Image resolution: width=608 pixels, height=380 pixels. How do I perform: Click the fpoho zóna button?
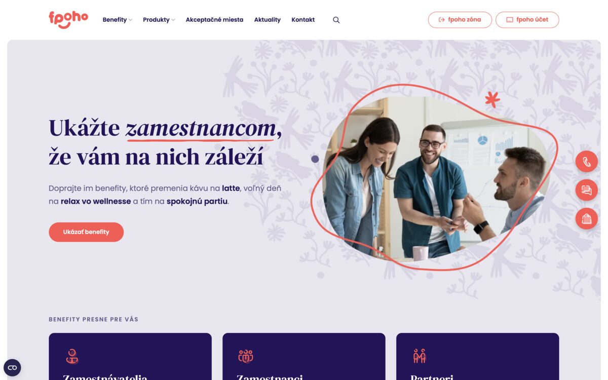[460, 20]
